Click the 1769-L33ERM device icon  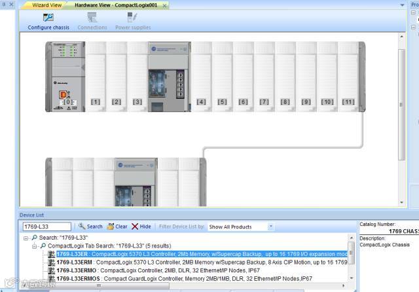[x=51, y=263]
